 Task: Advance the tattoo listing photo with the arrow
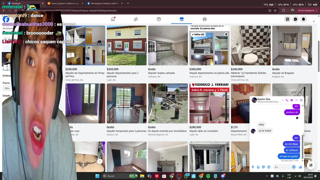click(100, 161)
